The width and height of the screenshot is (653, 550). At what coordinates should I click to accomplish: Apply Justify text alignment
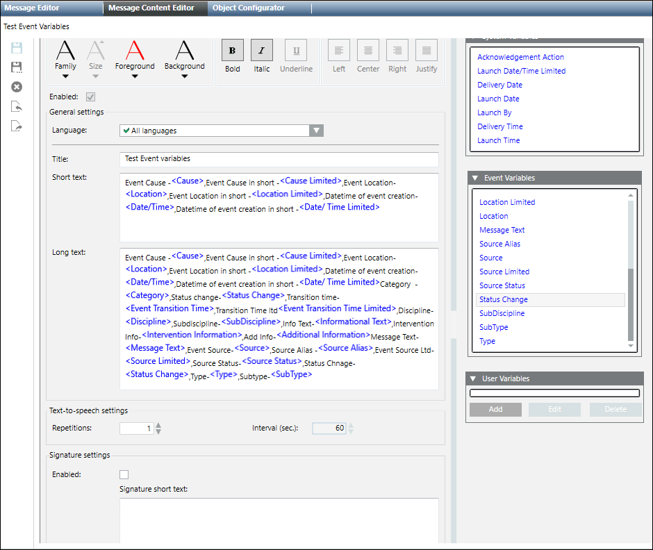pos(427,51)
